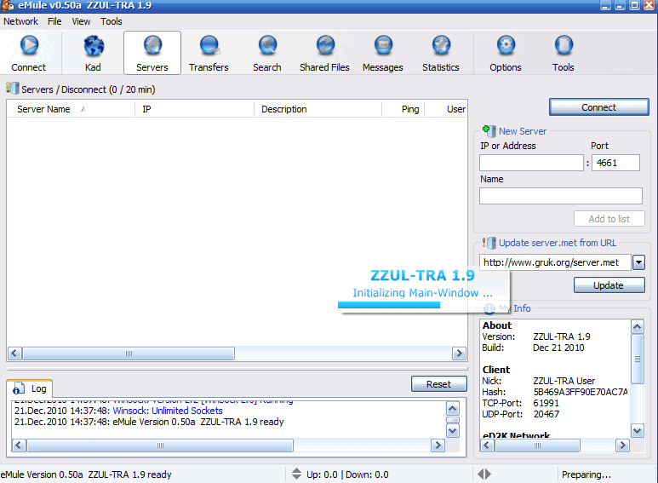658x483 pixels.
Task: Click server list scroll right arrow
Action: [459, 354]
